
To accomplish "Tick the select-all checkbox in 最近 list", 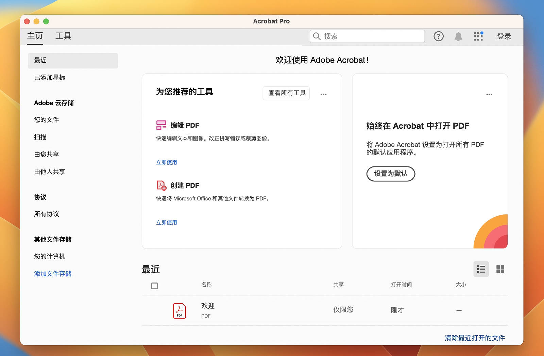I will [155, 286].
